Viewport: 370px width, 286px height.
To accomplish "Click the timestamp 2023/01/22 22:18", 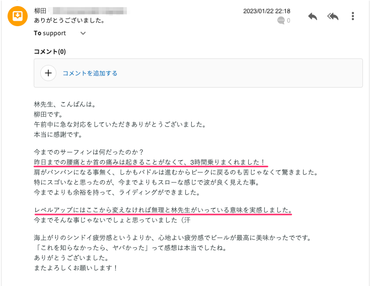I will 267,11.
